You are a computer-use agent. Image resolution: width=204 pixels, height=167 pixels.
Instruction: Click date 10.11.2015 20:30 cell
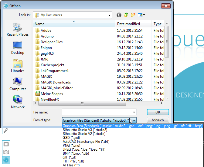(130, 93)
